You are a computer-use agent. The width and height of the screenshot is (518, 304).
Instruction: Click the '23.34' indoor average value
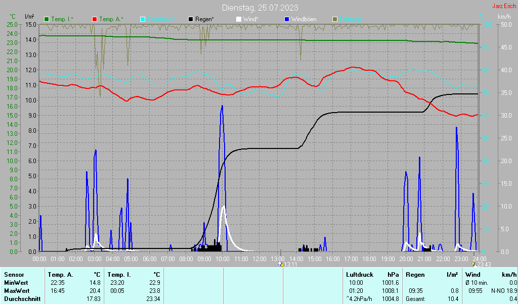click(153, 299)
